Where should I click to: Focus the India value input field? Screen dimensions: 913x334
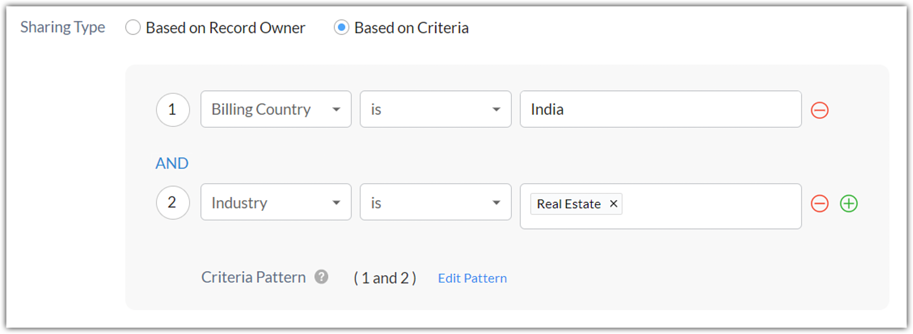pos(660,109)
